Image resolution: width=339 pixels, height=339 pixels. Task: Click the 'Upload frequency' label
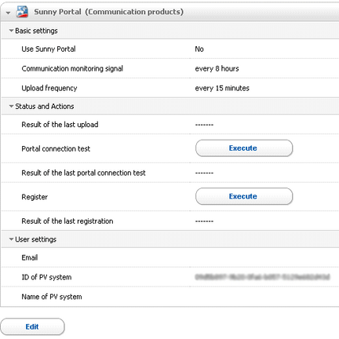coord(49,88)
